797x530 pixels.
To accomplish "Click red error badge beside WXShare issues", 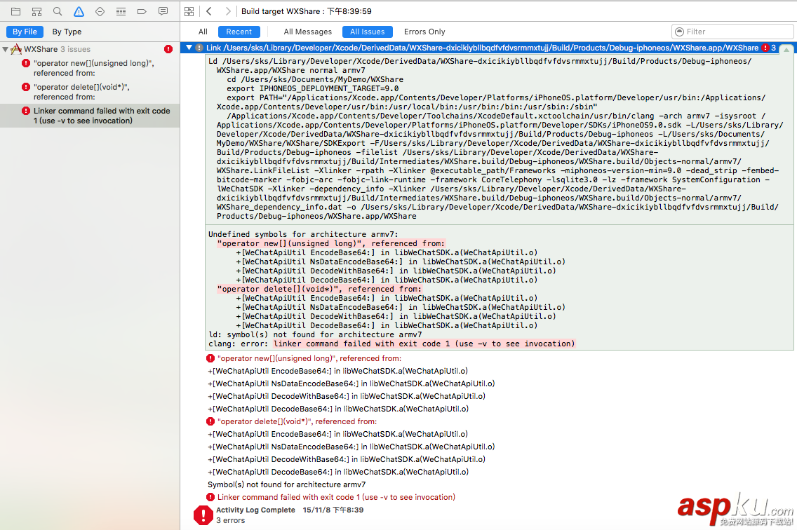I will point(168,49).
